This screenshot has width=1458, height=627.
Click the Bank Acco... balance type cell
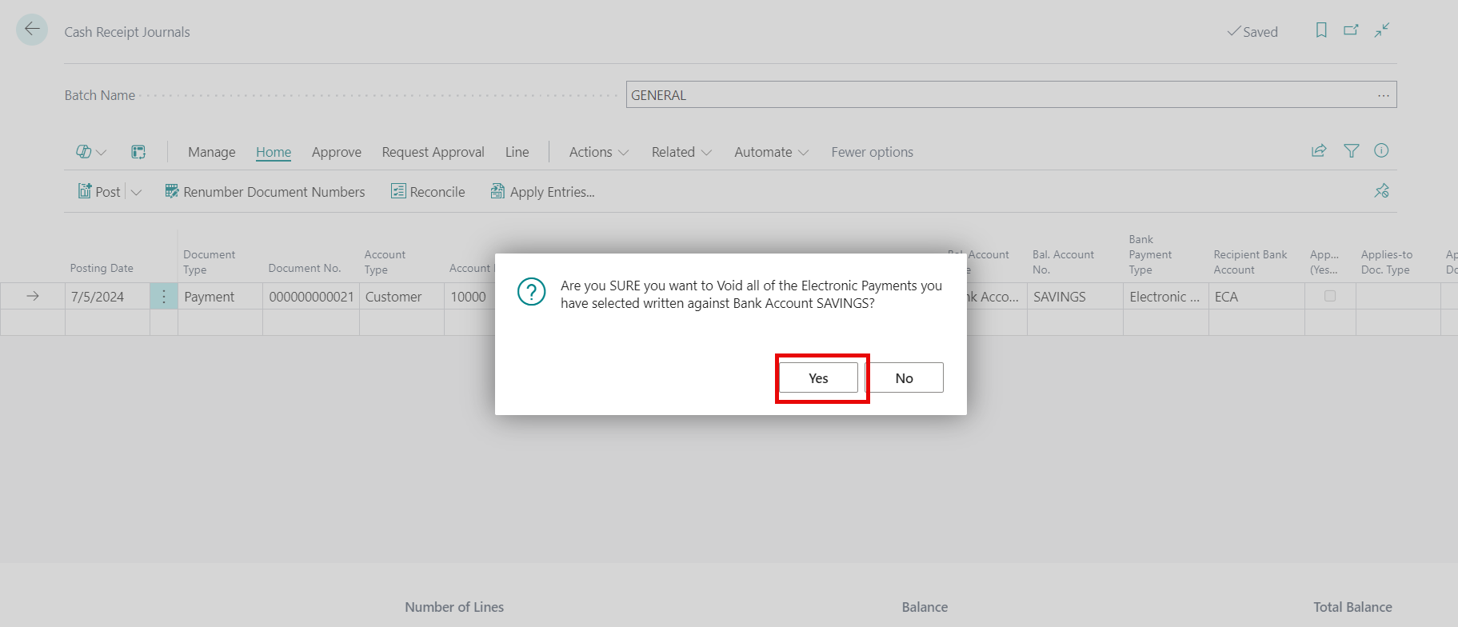(x=997, y=296)
